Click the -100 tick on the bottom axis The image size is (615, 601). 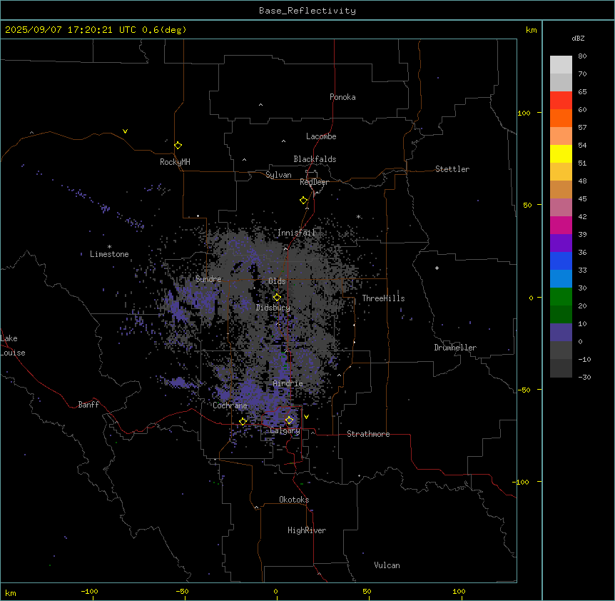tap(89, 592)
